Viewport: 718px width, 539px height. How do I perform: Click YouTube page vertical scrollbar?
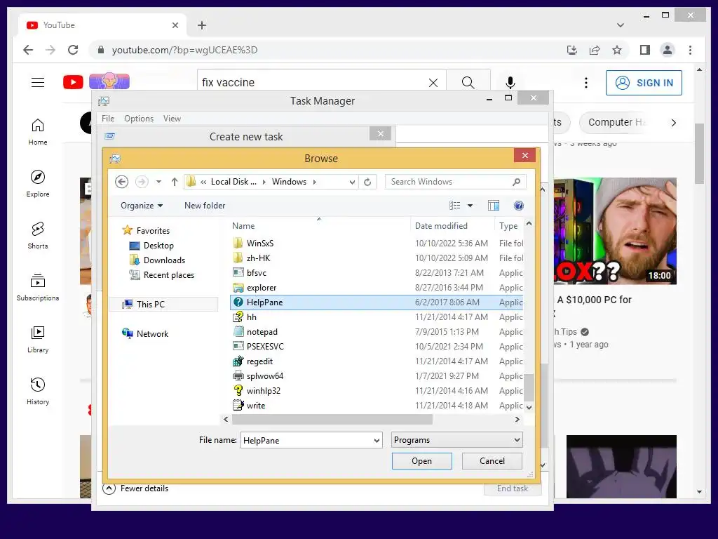699,154
